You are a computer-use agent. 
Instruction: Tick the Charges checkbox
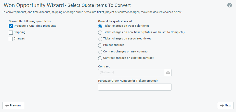click(x=11, y=39)
